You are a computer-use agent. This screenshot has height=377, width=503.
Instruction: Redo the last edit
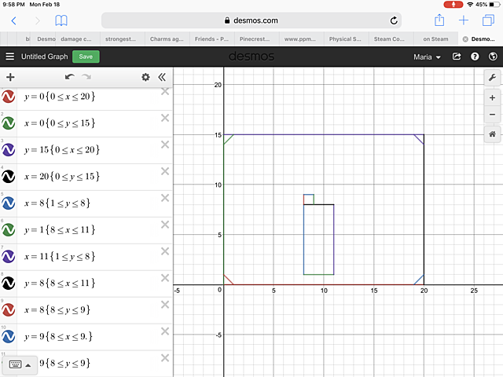tap(86, 77)
